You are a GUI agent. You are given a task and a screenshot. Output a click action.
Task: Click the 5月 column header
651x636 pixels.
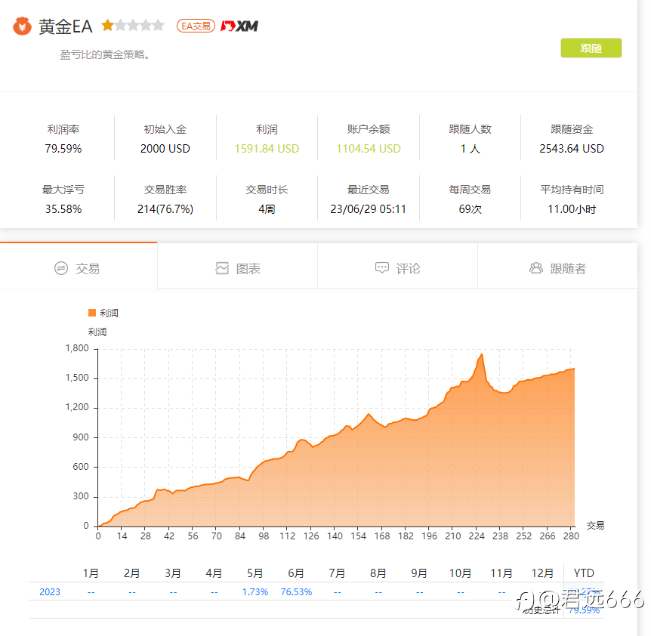pos(255,573)
